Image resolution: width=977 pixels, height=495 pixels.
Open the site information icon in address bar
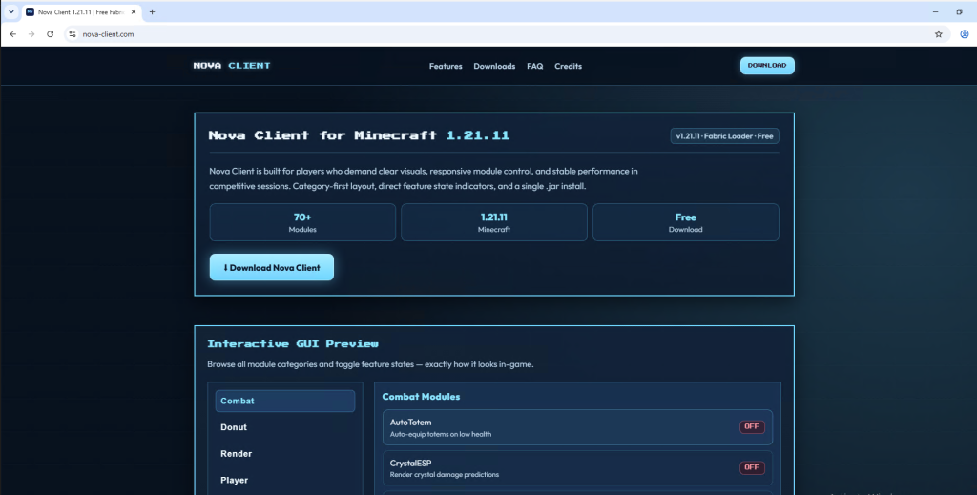click(73, 34)
